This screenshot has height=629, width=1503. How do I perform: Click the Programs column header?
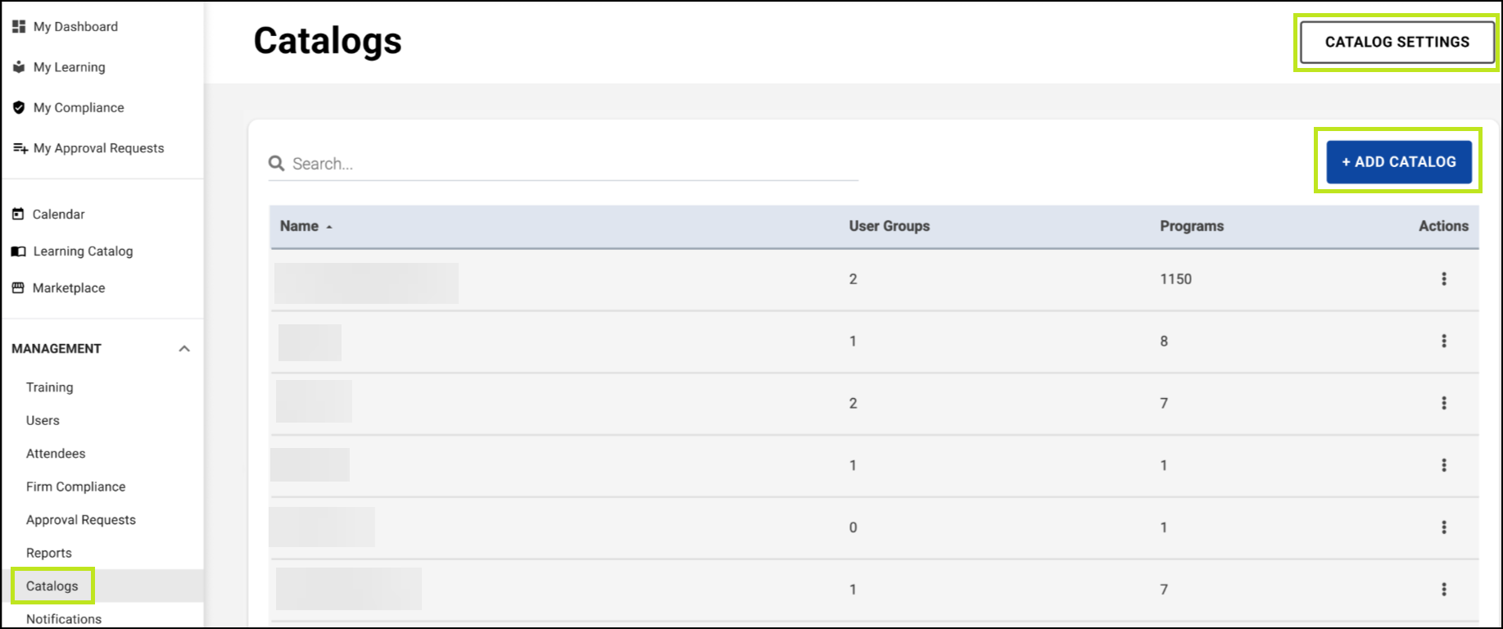click(x=1191, y=226)
